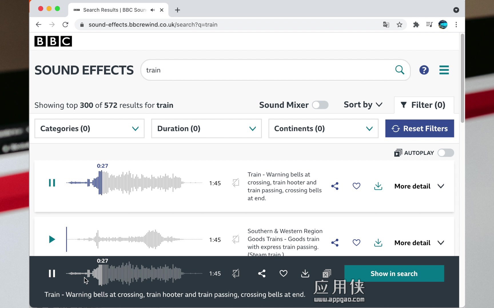Screen dimensions: 494x308
Task: Favourite sound in bottom player bar
Action: pos(283,273)
